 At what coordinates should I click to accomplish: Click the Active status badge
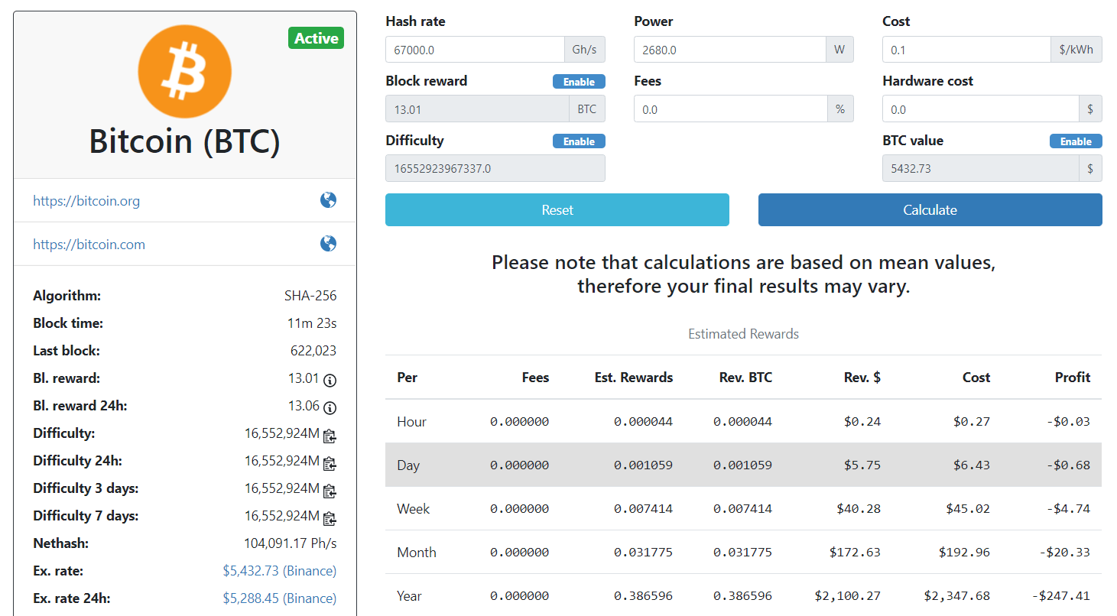tap(316, 37)
